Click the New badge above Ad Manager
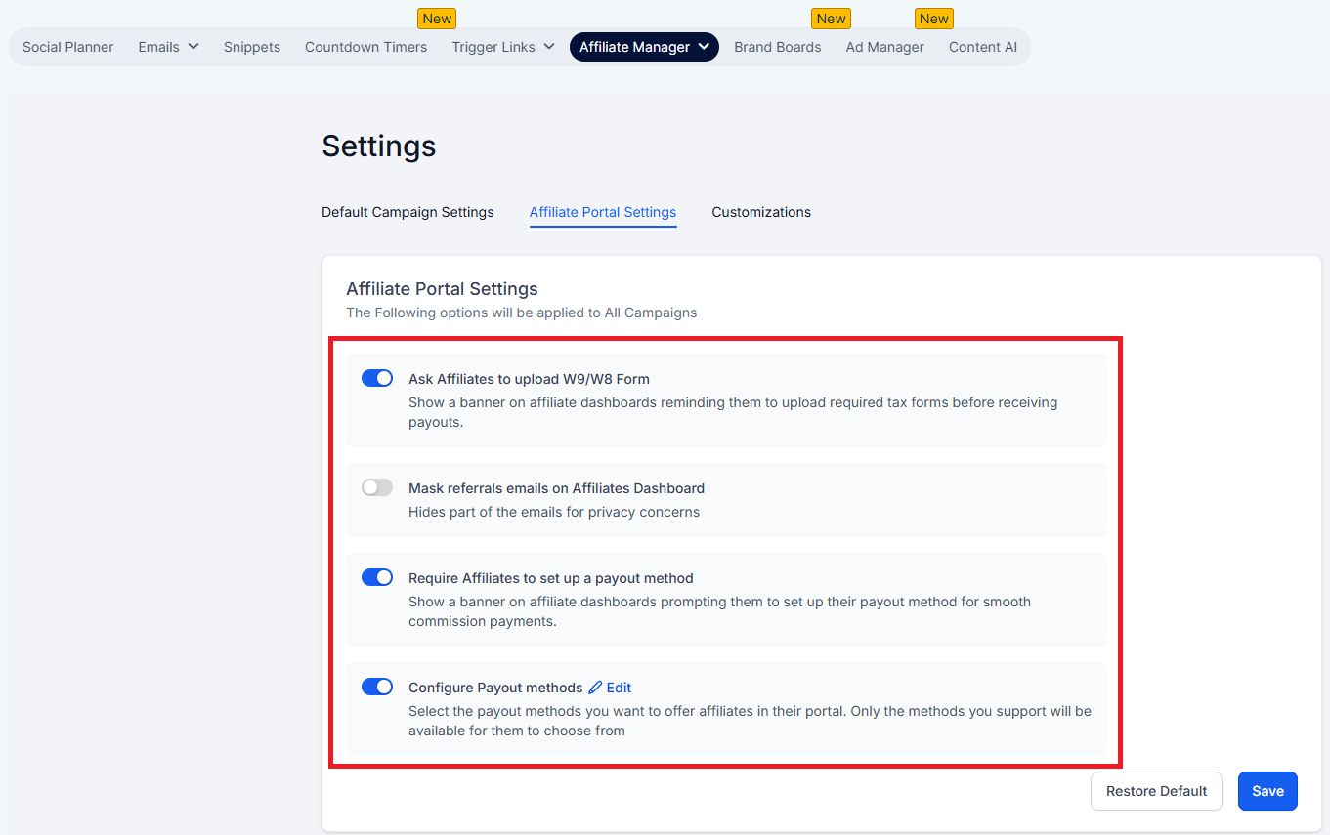This screenshot has width=1330, height=835. pyautogui.click(x=933, y=19)
